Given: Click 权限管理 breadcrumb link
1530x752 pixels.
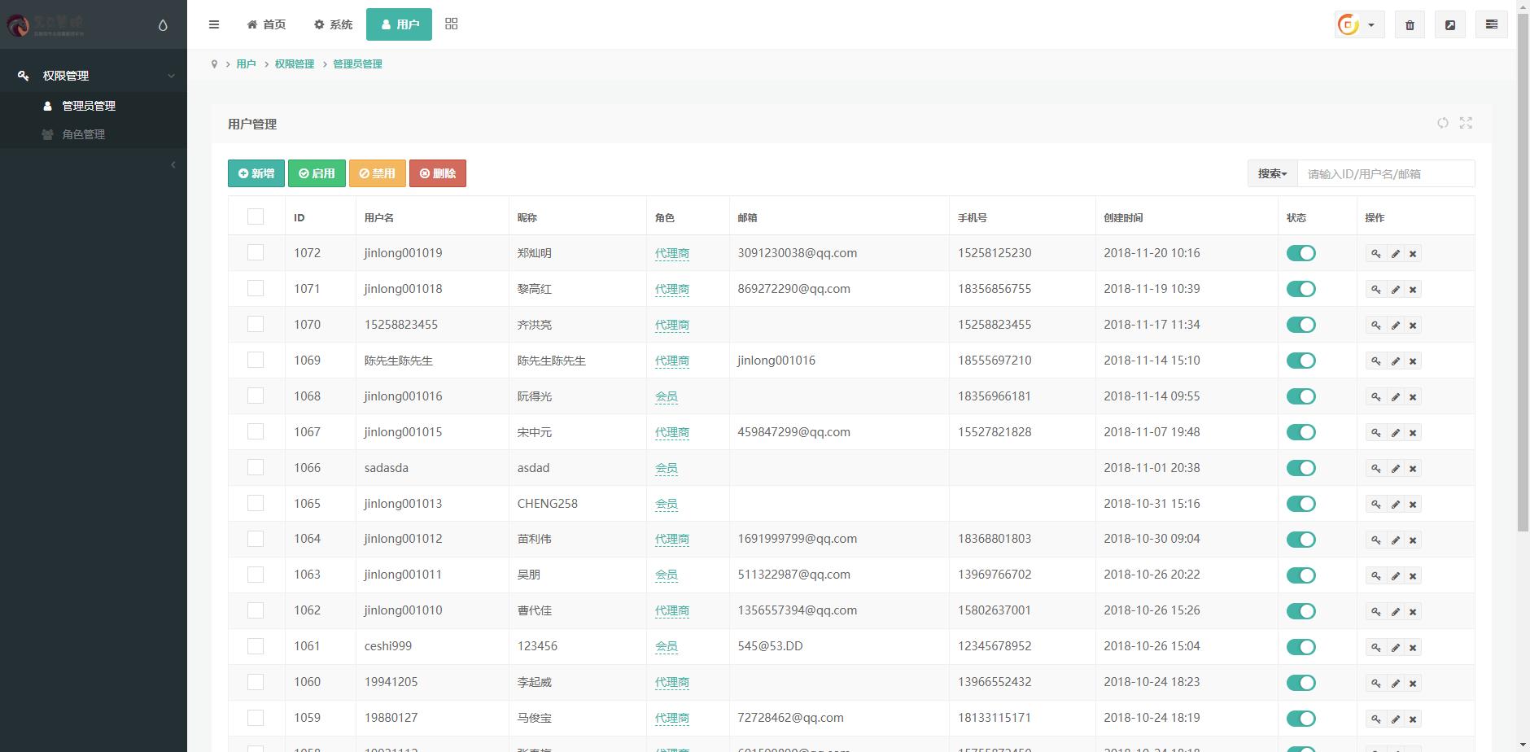Looking at the screenshot, I should pos(294,63).
